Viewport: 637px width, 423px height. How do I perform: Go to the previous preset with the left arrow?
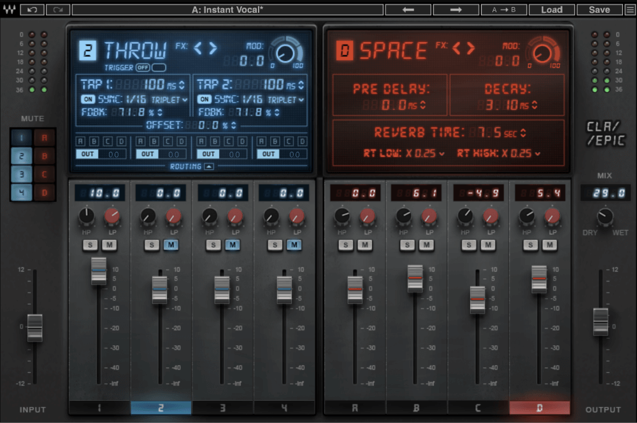coord(408,10)
